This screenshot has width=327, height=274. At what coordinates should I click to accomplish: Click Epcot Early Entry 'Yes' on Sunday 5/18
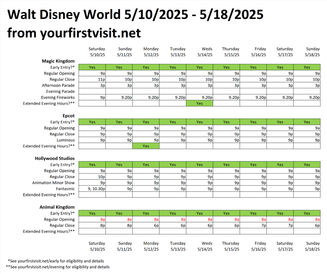[307, 122]
